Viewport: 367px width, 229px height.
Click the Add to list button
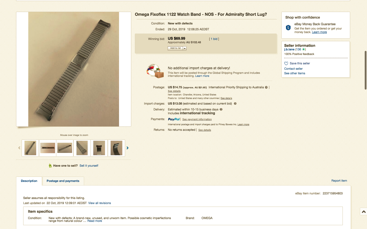175,48
